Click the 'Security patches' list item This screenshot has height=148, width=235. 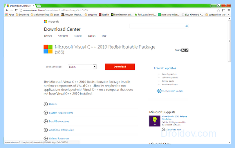click(x=169, y=74)
